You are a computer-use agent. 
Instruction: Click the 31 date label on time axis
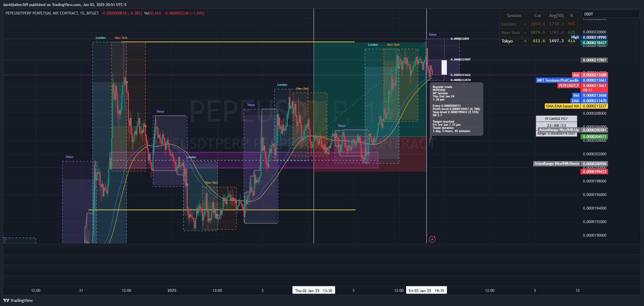[81, 291]
